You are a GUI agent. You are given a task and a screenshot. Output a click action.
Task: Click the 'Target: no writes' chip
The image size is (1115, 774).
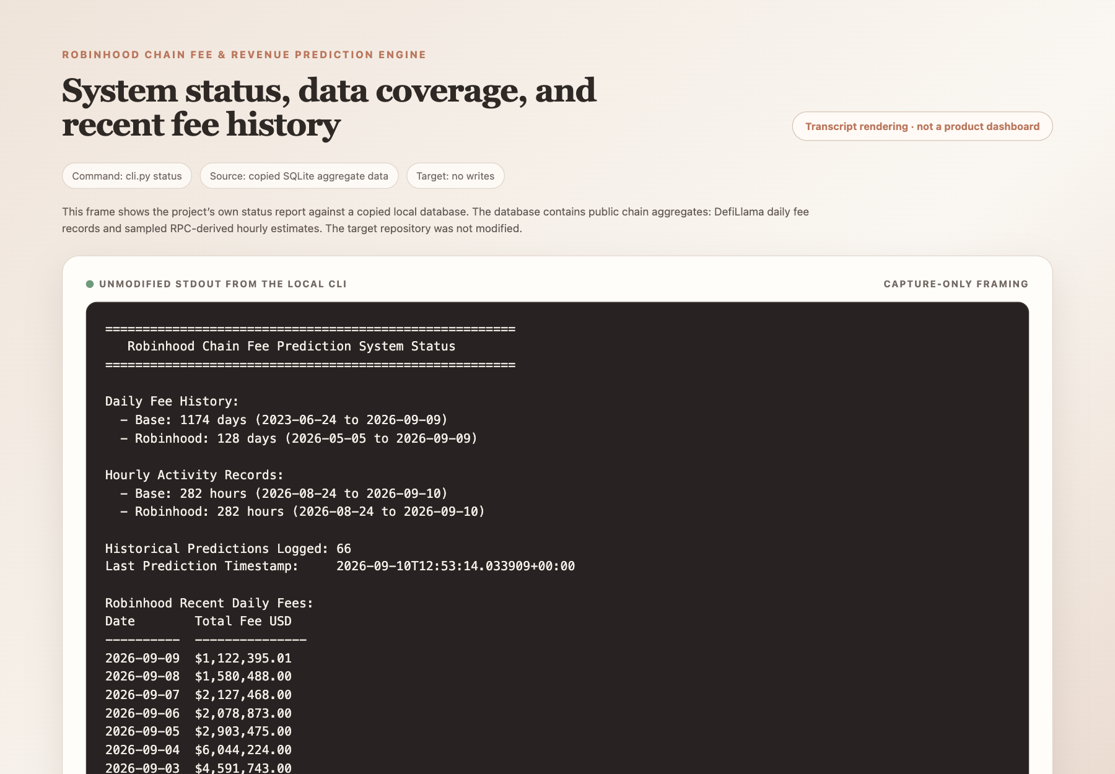[455, 176]
